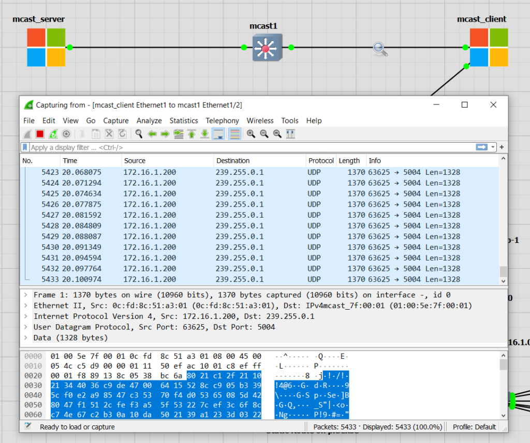Image resolution: width=530 pixels, height=443 pixels.
Task: Go to the previous packet
Action: click(152, 134)
